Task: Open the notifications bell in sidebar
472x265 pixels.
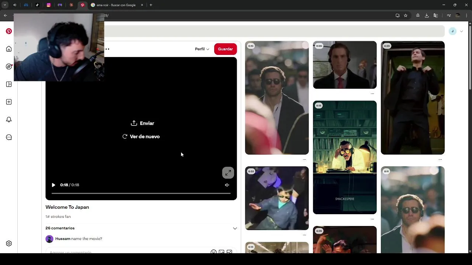Action: click(9, 120)
